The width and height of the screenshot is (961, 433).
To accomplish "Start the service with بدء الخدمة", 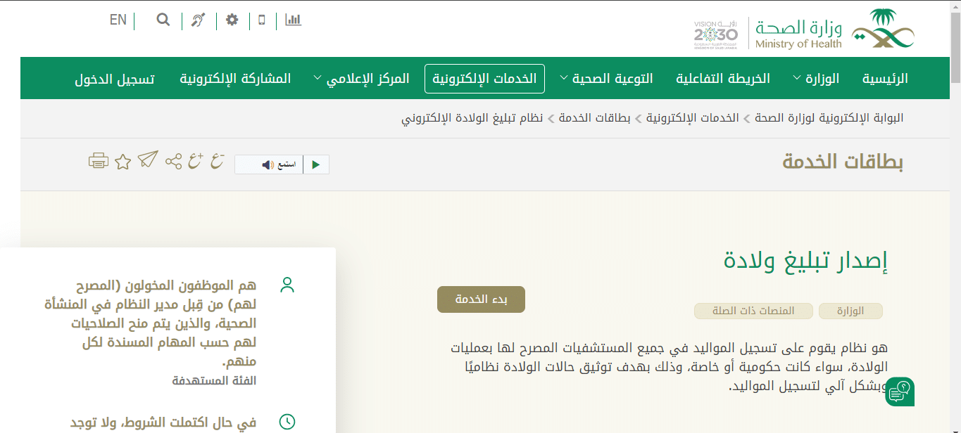I will pyautogui.click(x=481, y=299).
